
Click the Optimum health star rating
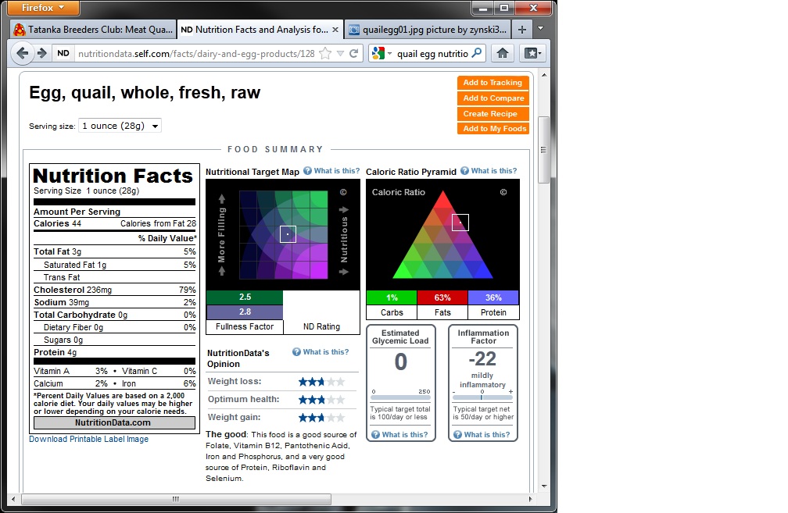(x=321, y=400)
